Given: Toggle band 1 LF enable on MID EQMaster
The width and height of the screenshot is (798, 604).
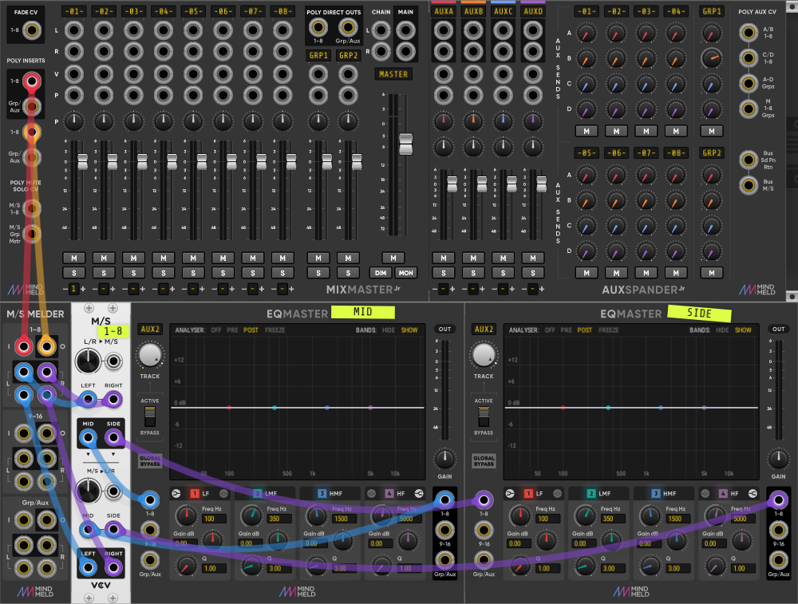Looking at the screenshot, I should pos(195,494).
